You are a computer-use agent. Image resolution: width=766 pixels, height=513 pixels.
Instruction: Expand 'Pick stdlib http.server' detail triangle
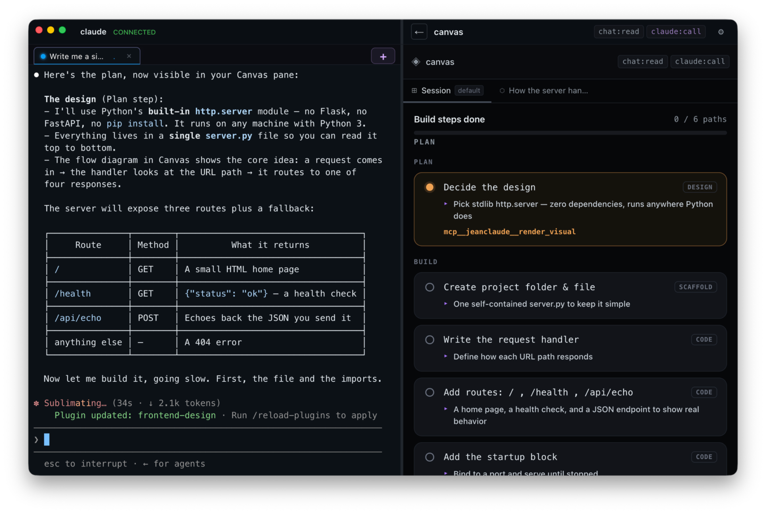(446, 204)
